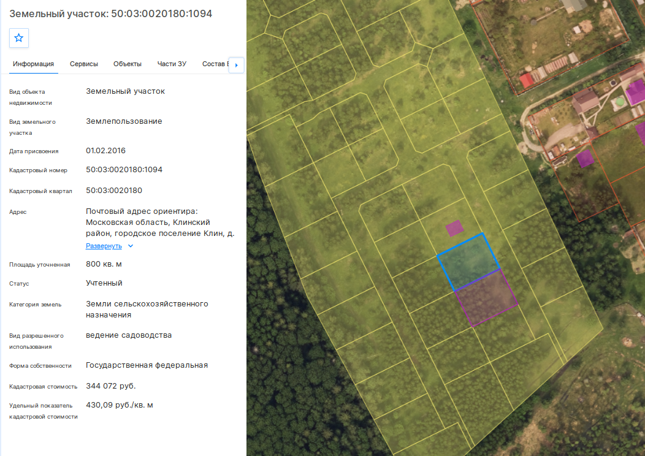
Task: Expand the address using the chevron beside Развернуть
Action: [131, 246]
